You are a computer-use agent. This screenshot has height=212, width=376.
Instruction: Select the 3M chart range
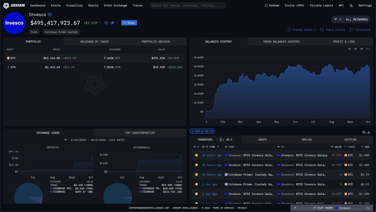point(361,49)
